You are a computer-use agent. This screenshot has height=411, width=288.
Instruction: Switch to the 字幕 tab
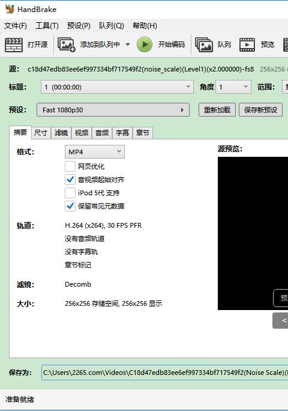tap(122, 133)
